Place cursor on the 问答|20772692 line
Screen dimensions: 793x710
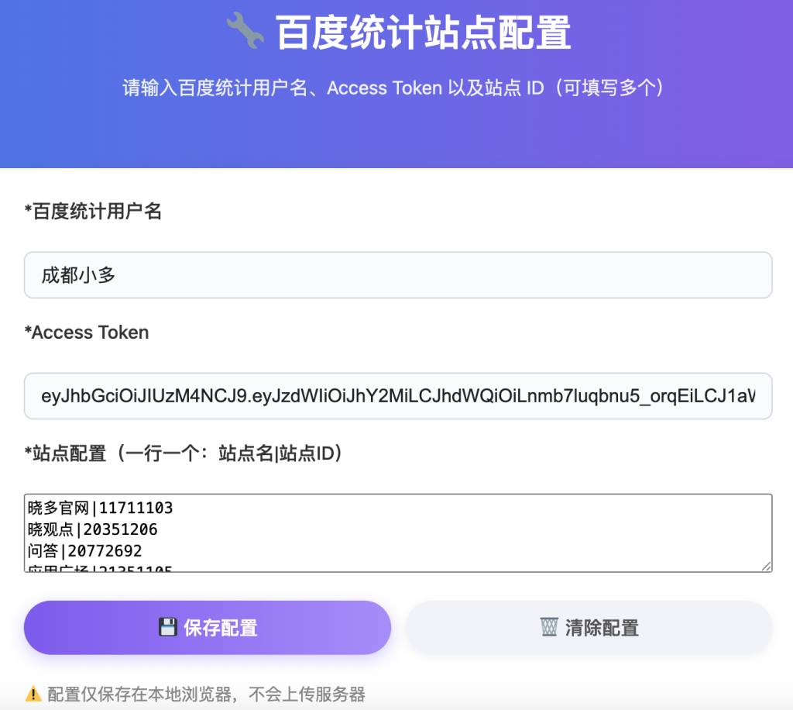click(x=84, y=551)
